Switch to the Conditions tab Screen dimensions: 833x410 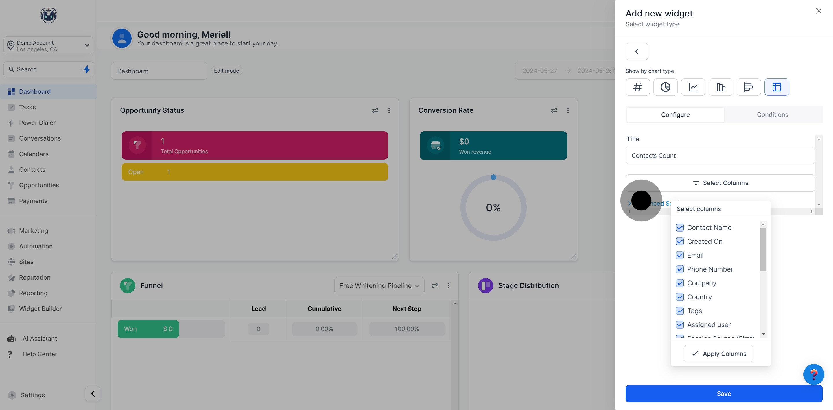pos(772,115)
